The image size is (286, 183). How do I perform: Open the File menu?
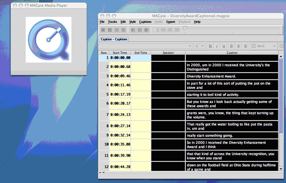102,22
